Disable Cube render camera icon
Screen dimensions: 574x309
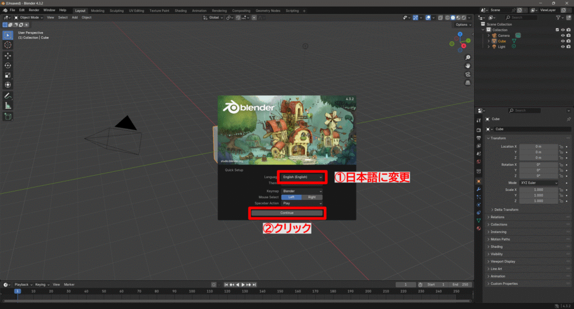point(568,41)
